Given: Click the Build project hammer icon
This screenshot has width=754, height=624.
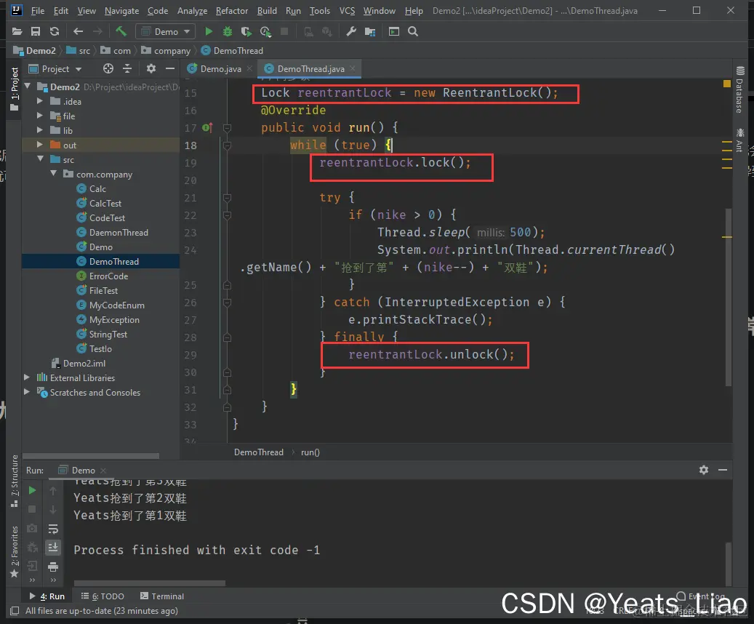Looking at the screenshot, I should click(121, 32).
